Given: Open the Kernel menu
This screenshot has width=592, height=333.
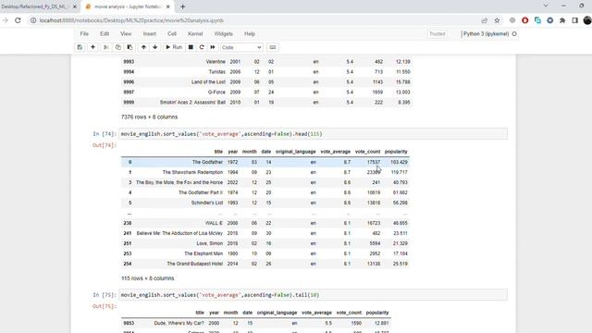Looking at the screenshot, I should (195, 33).
